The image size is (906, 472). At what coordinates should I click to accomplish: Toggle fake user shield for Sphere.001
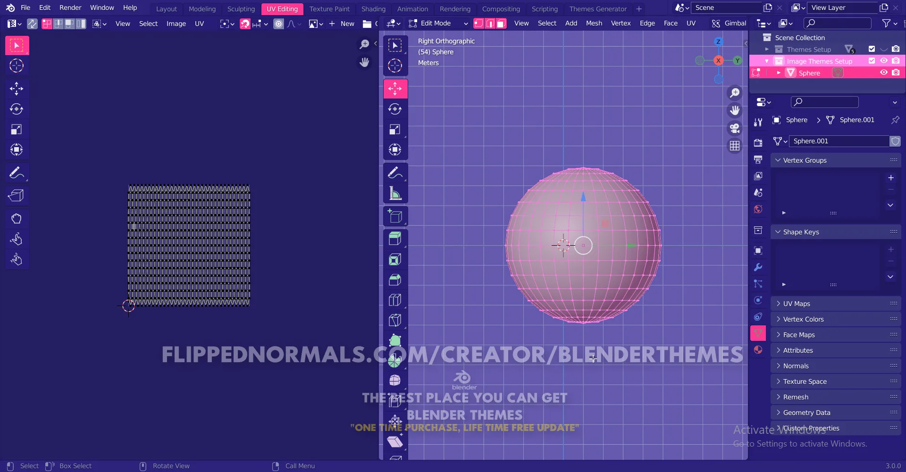point(895,141)
